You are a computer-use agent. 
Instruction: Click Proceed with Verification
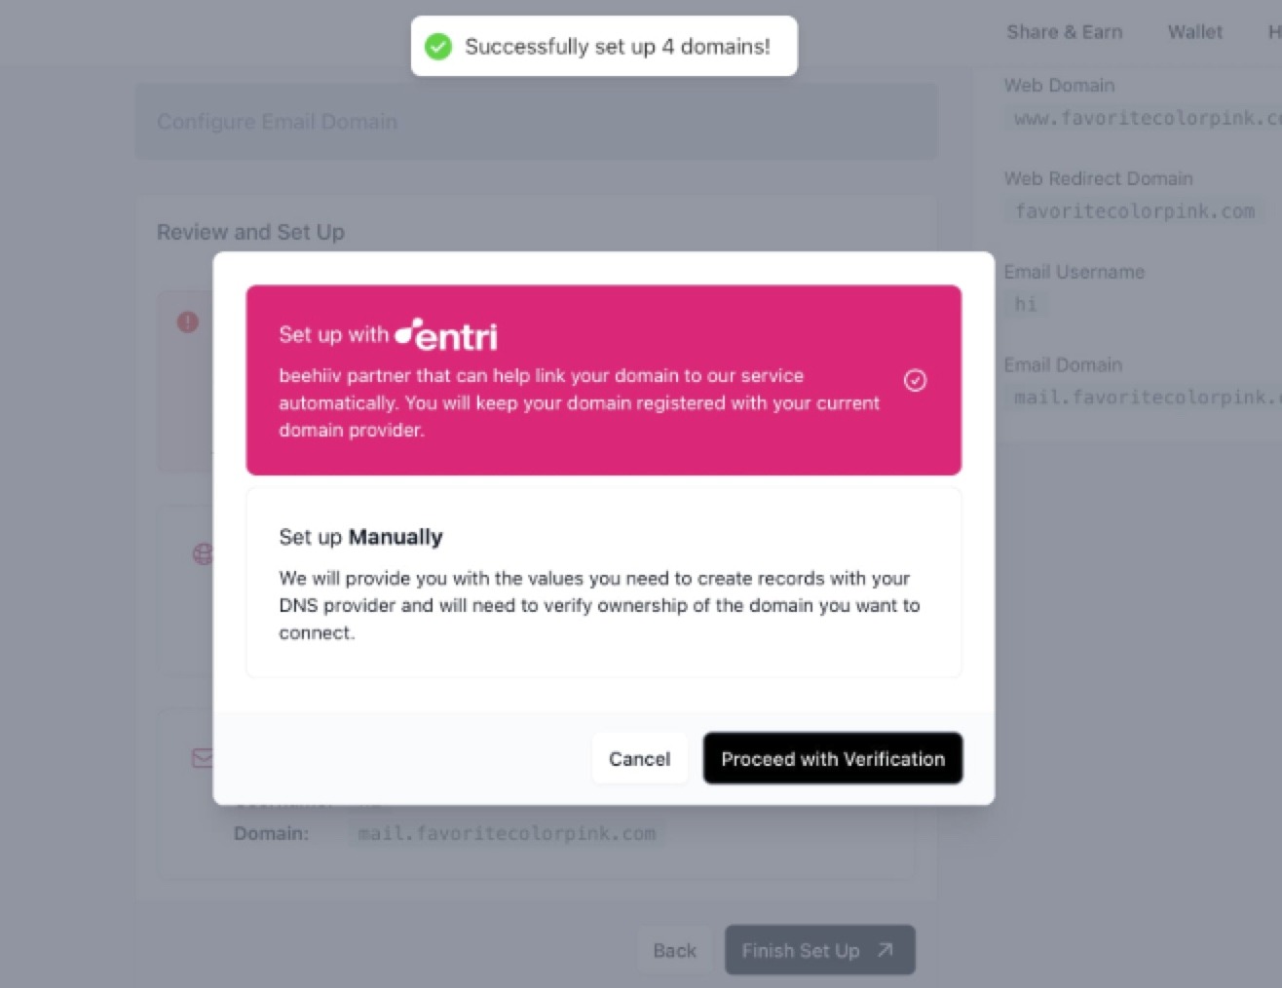tap(832, 758)
